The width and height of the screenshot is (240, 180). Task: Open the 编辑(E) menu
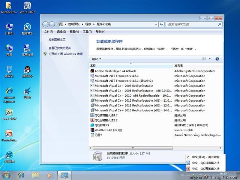point(61,31)
